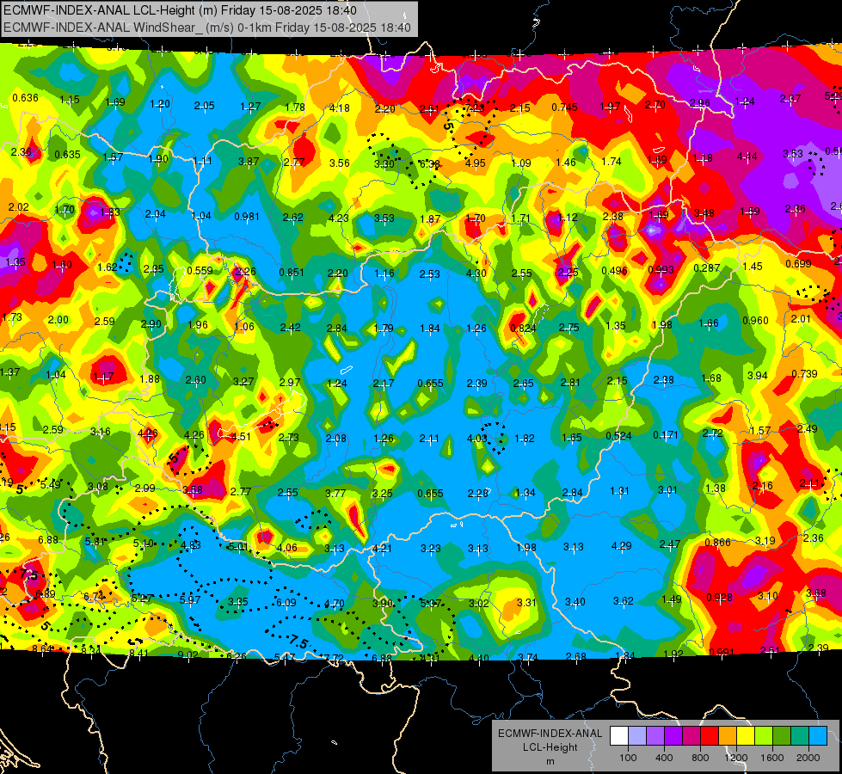Select the red legend swatch

710,736
